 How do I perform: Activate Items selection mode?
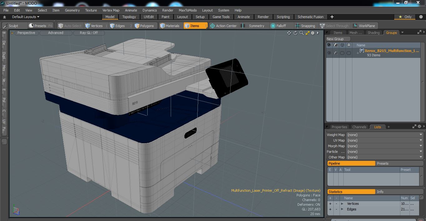(195, 26)
